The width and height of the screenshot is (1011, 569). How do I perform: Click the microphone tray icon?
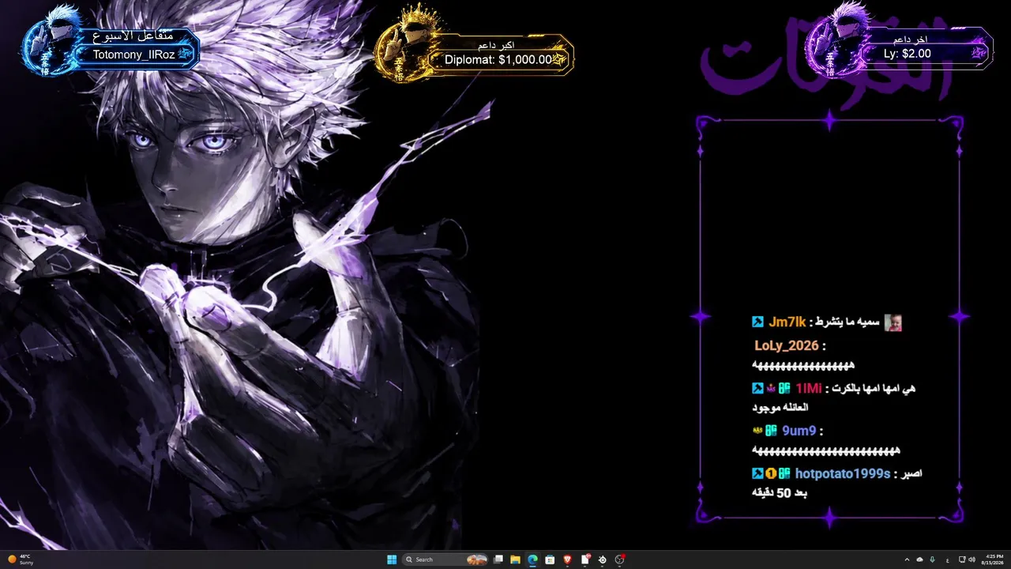pyautogui.click(x=933, y=560)
